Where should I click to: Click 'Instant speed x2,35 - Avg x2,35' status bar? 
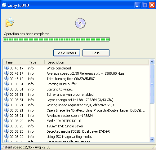pyautogui.click(x=26, y=147)
